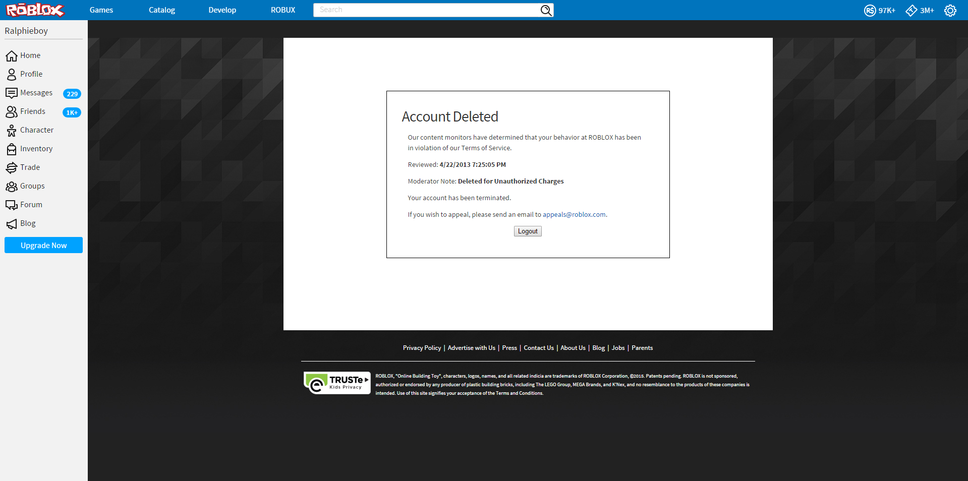Click the Groups icon in sidebar

coord(12,186)
